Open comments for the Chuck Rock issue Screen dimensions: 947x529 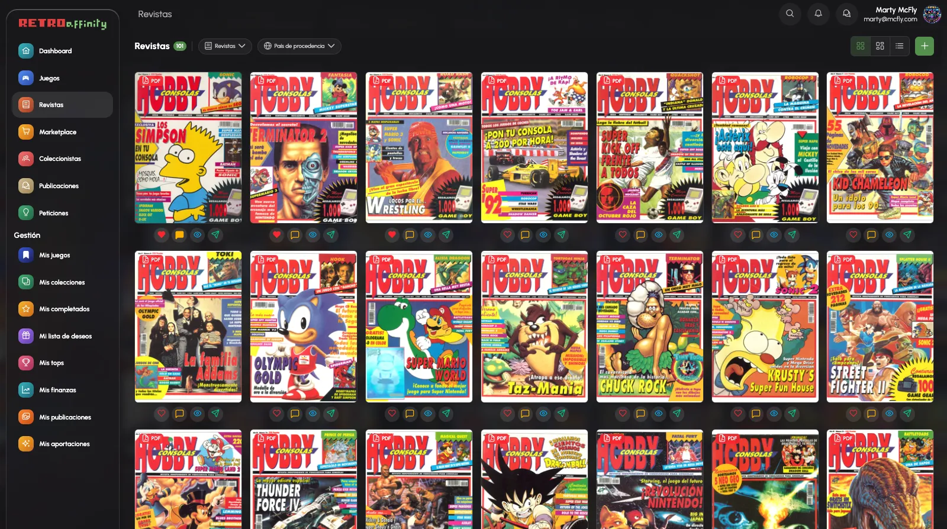coord(640,414)
